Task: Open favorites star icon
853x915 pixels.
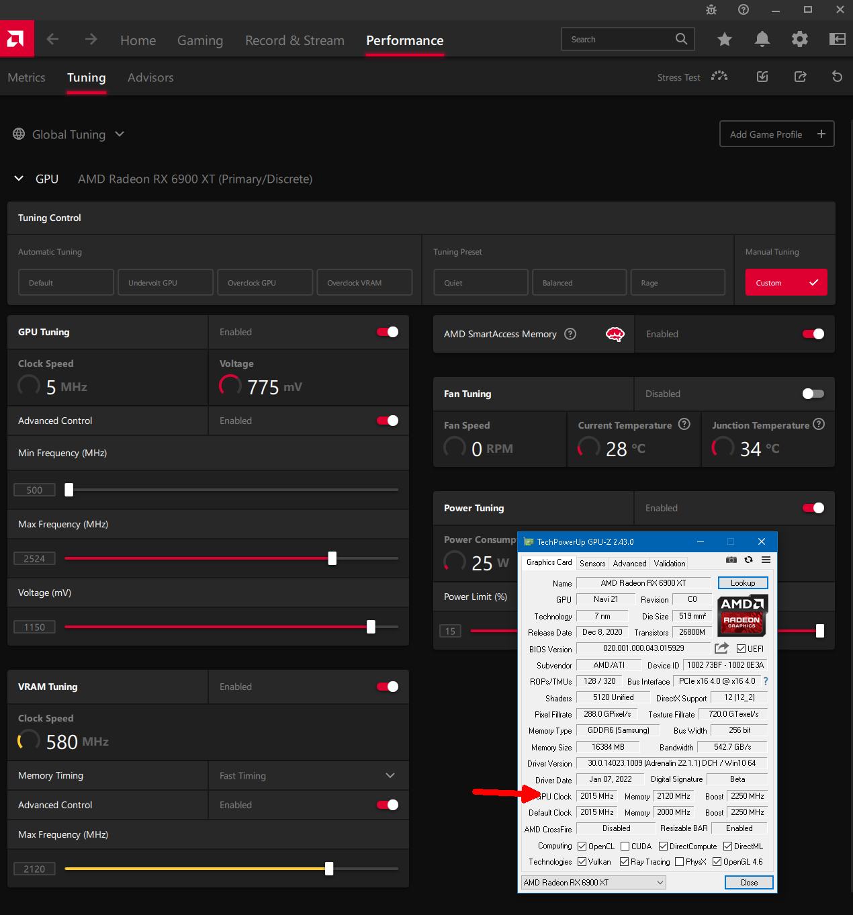Action: pyautogui.click(x=724, y=40)
